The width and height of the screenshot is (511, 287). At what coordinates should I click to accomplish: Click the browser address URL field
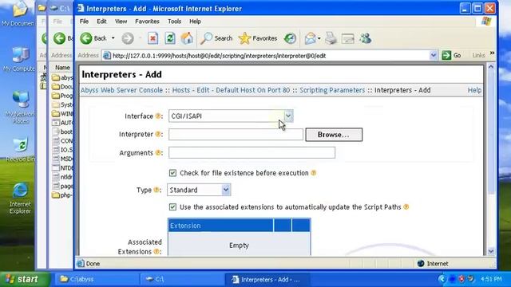(x=271, y=56)
